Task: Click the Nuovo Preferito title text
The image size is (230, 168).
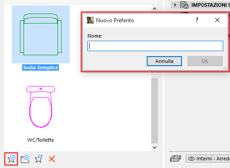Action: pyautogui.click(x=115, y=20)
